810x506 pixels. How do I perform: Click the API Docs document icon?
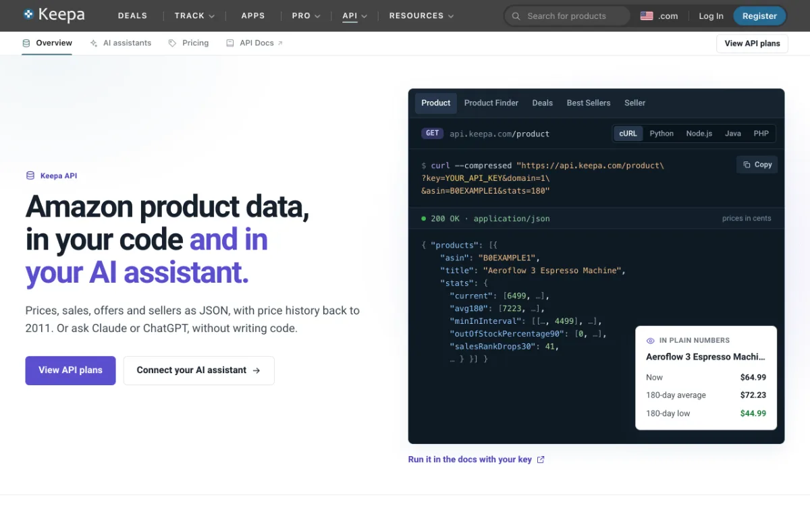[x=230, y=43]
